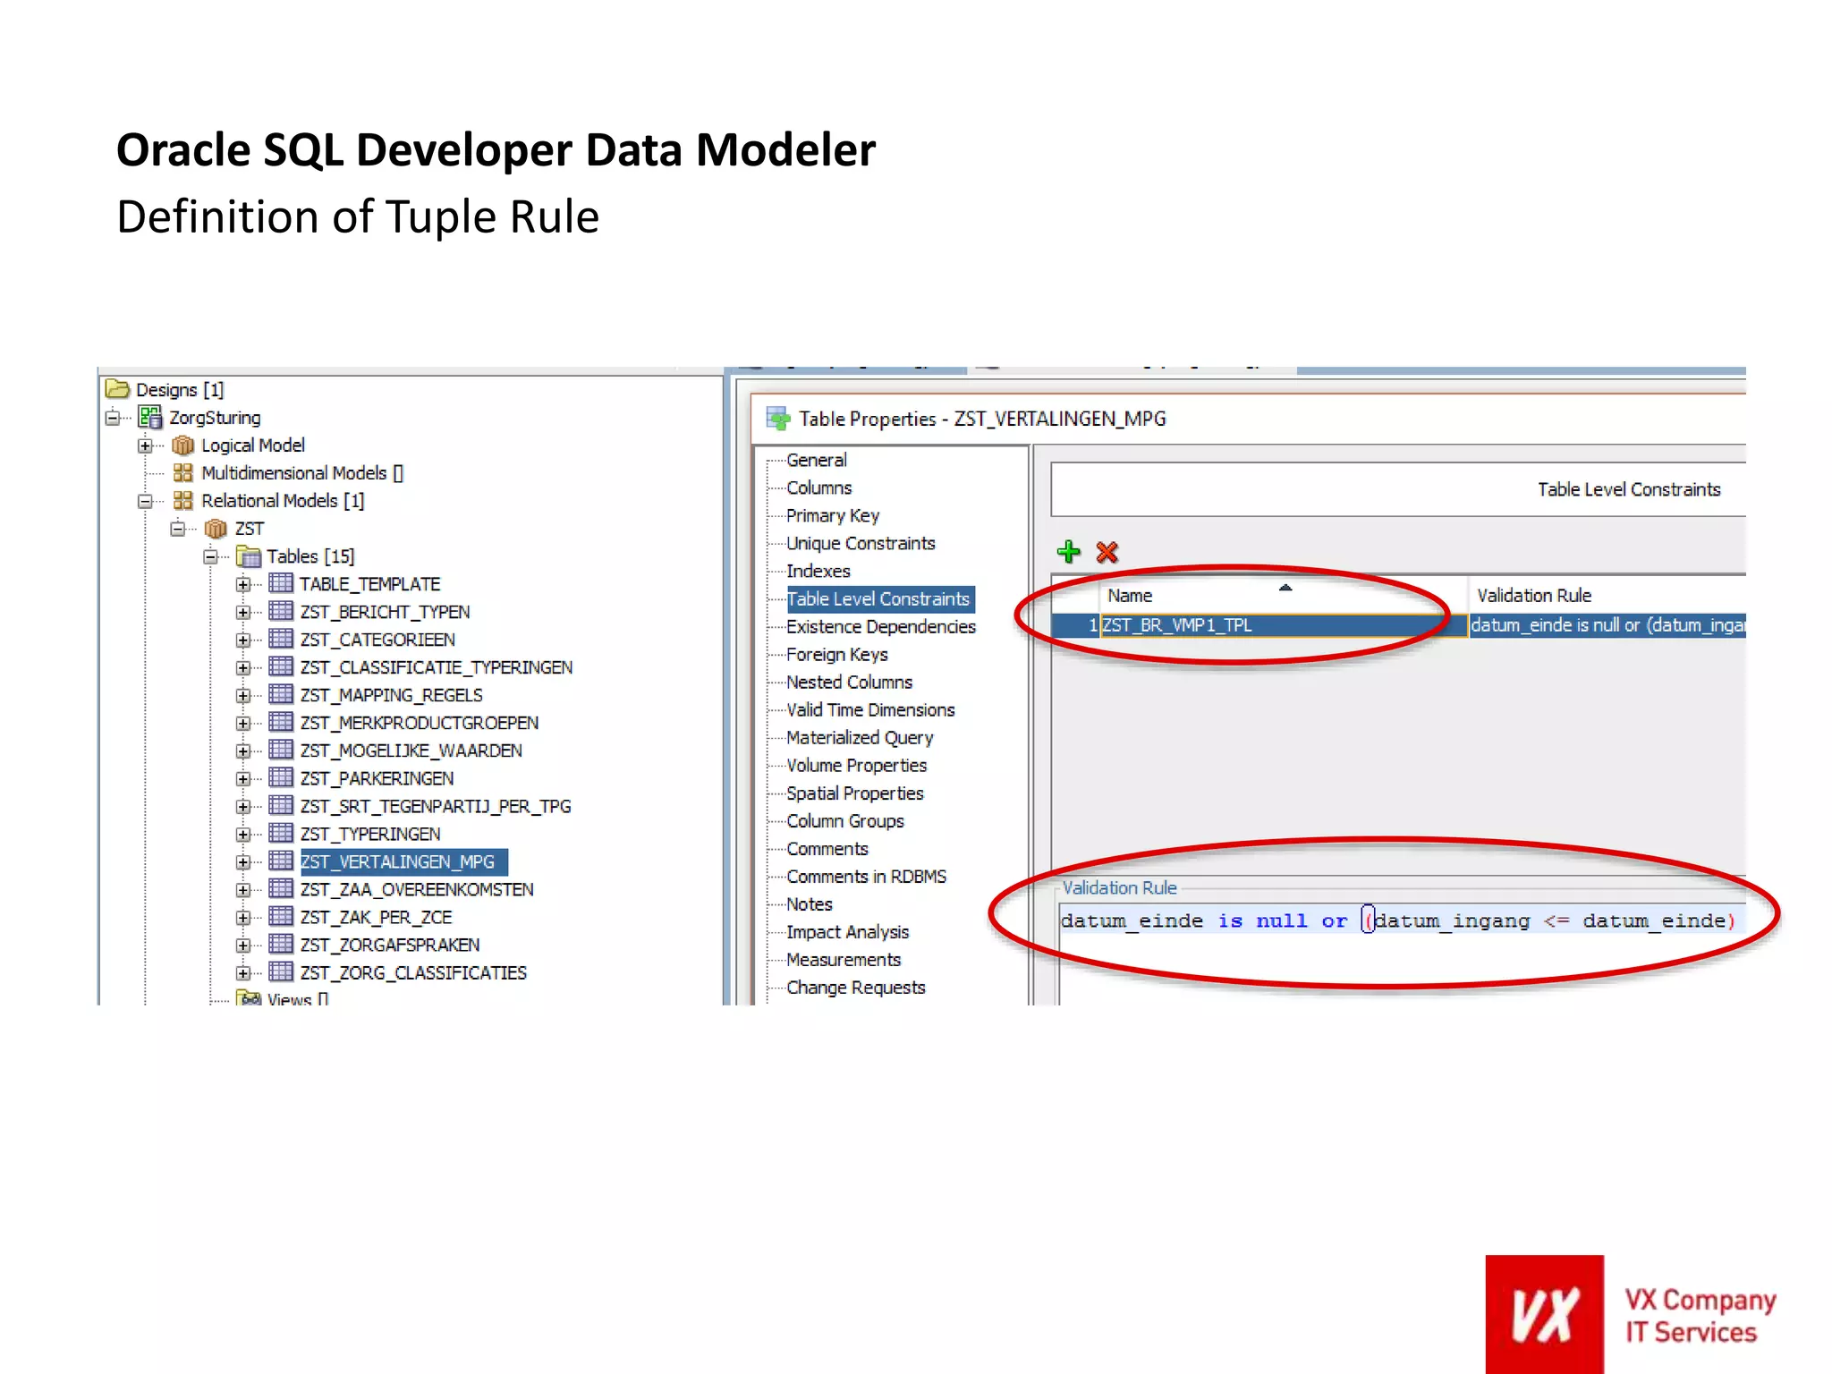Open Existence Dependencies page
Screen dimensions: 1832x1374
[x=881, y=626]
